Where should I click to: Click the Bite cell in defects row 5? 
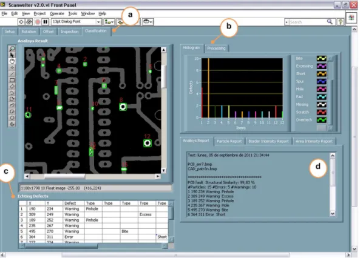pos(129,231)
